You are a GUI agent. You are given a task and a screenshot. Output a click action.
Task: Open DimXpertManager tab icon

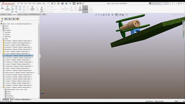pos(14,19)
